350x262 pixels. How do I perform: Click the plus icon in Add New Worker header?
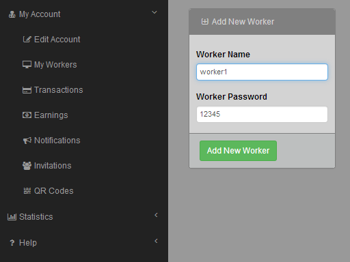click(x=204, y=22)
